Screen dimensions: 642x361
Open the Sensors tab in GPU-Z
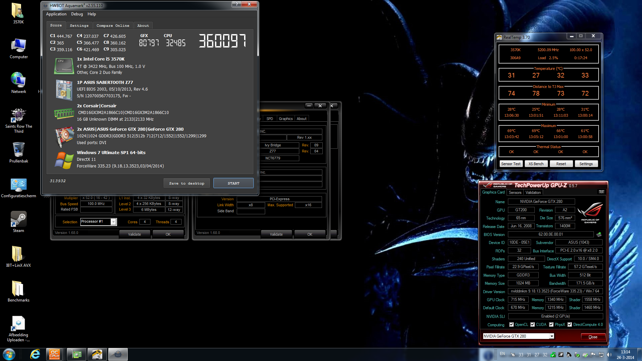[515, 193]
